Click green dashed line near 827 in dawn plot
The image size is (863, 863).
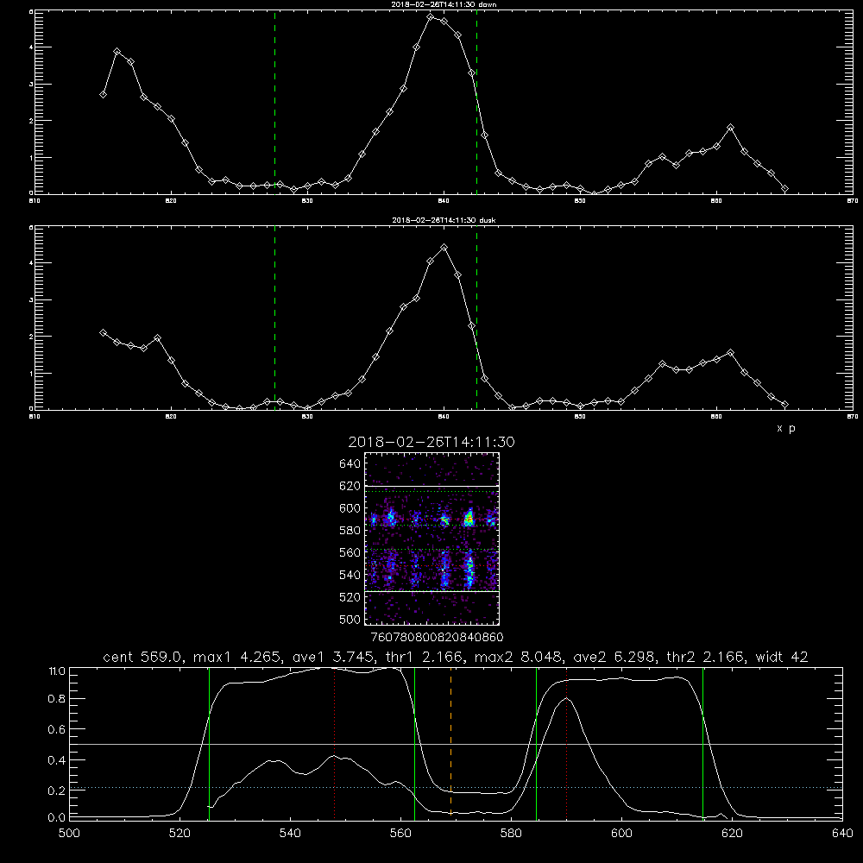pyautogui.click(x=275, y=102)
